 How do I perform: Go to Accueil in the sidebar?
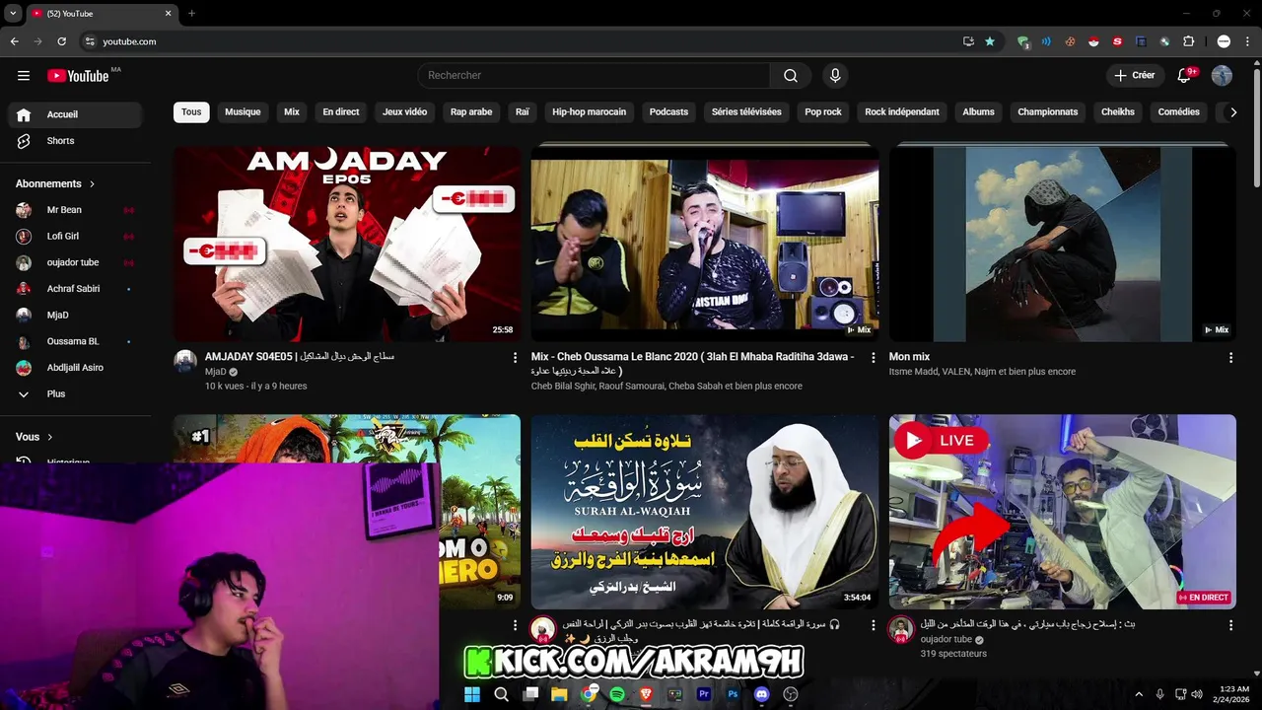point(75,114)
